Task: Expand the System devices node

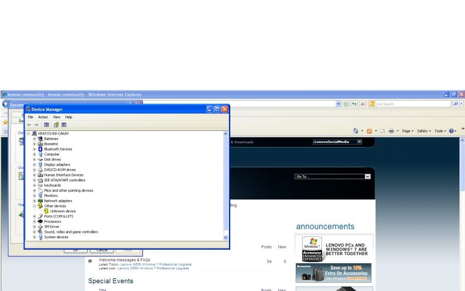Action: [35, 237]
